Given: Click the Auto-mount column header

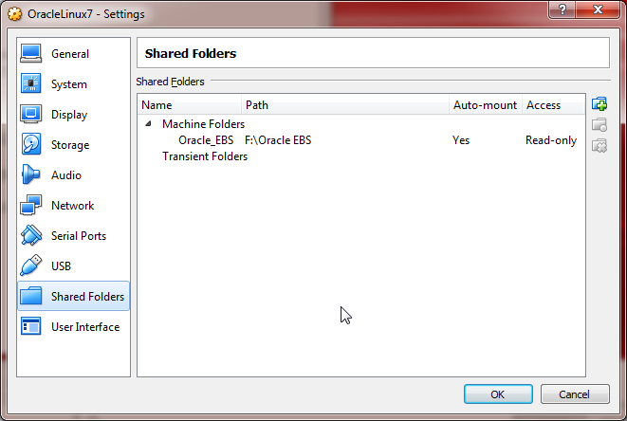Looking at the screenshot, I should (485, 105).
